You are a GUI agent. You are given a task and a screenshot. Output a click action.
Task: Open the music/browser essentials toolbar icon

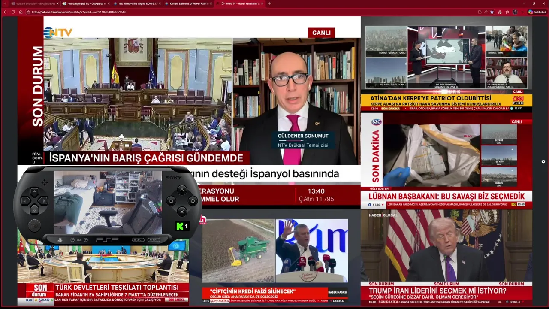pyautogui.click(x=500, y=12)
